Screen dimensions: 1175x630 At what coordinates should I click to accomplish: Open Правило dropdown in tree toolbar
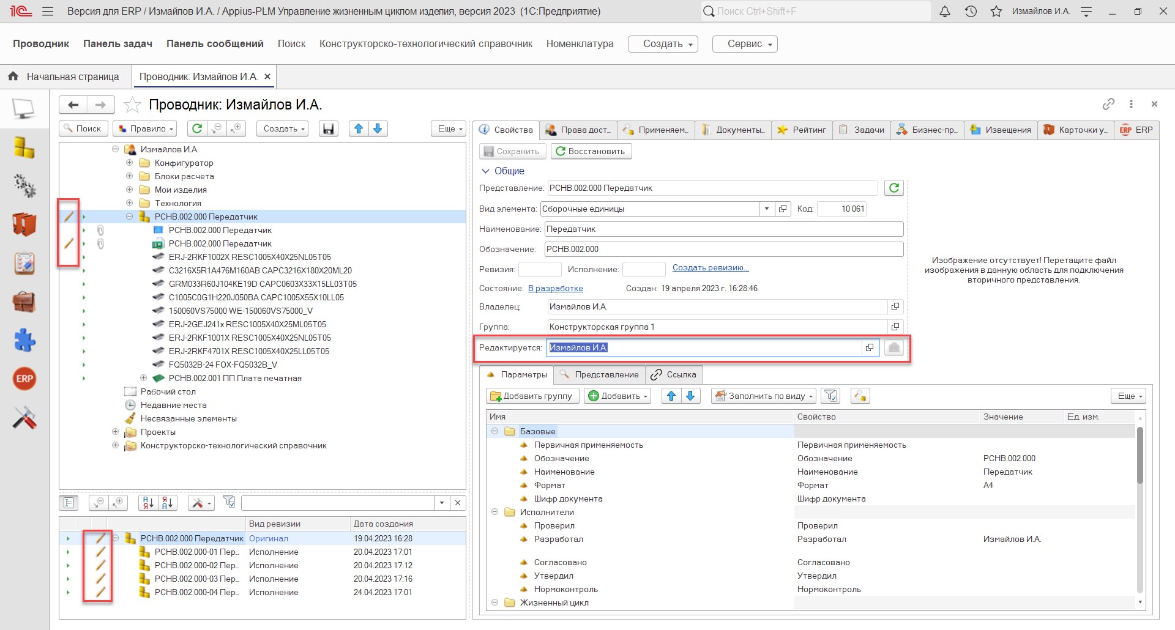[145, 128]
